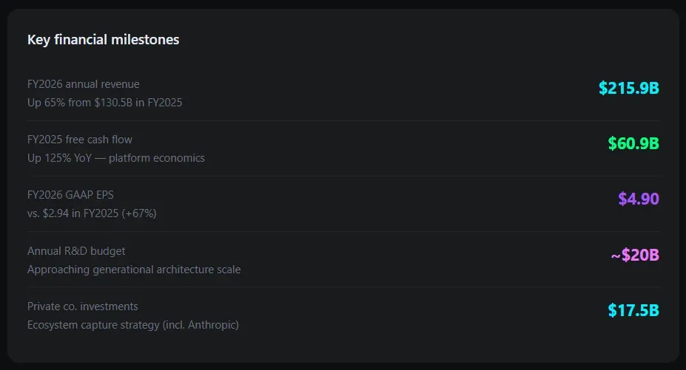Click the Ecosystem capture strategy description

click(x=132, y=325)
